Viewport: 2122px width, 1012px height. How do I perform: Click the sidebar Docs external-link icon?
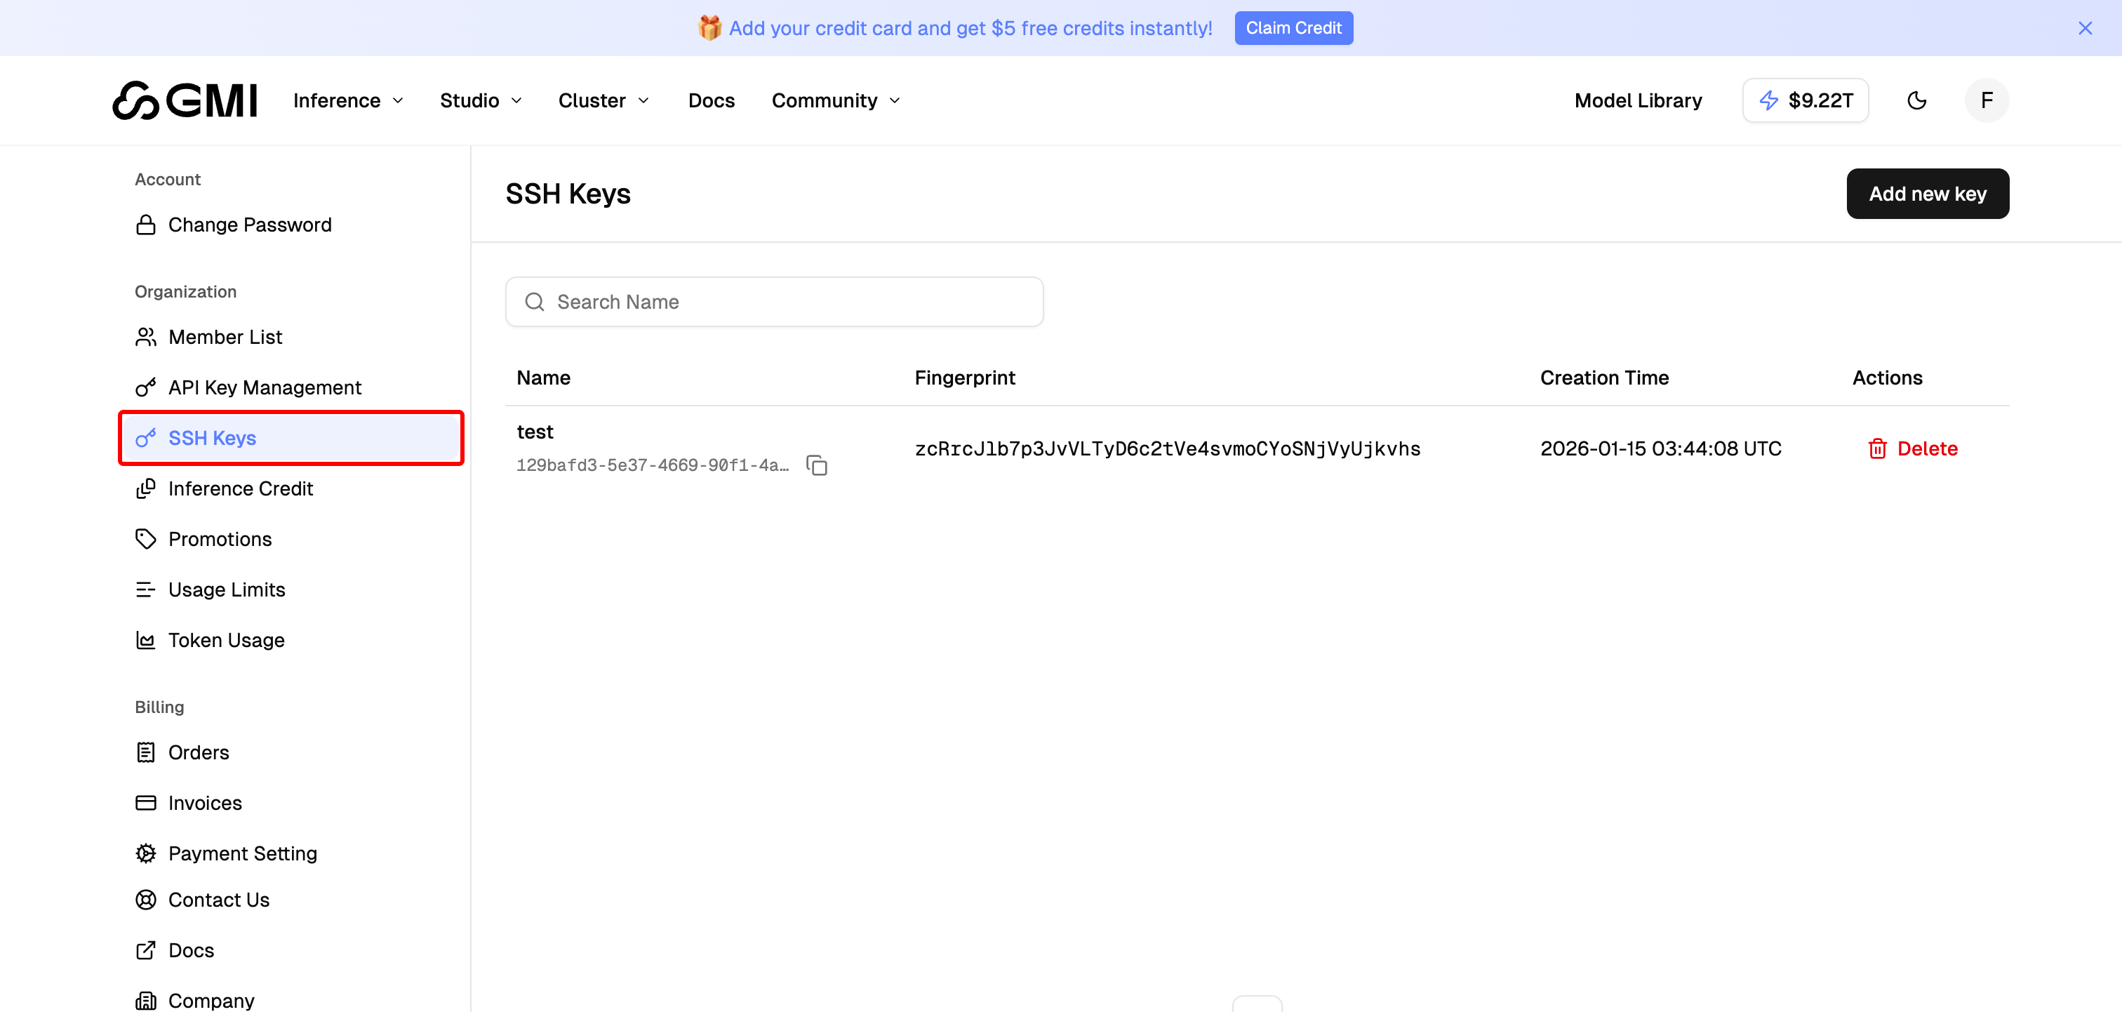pyautogui.click(x=146, y=950)
